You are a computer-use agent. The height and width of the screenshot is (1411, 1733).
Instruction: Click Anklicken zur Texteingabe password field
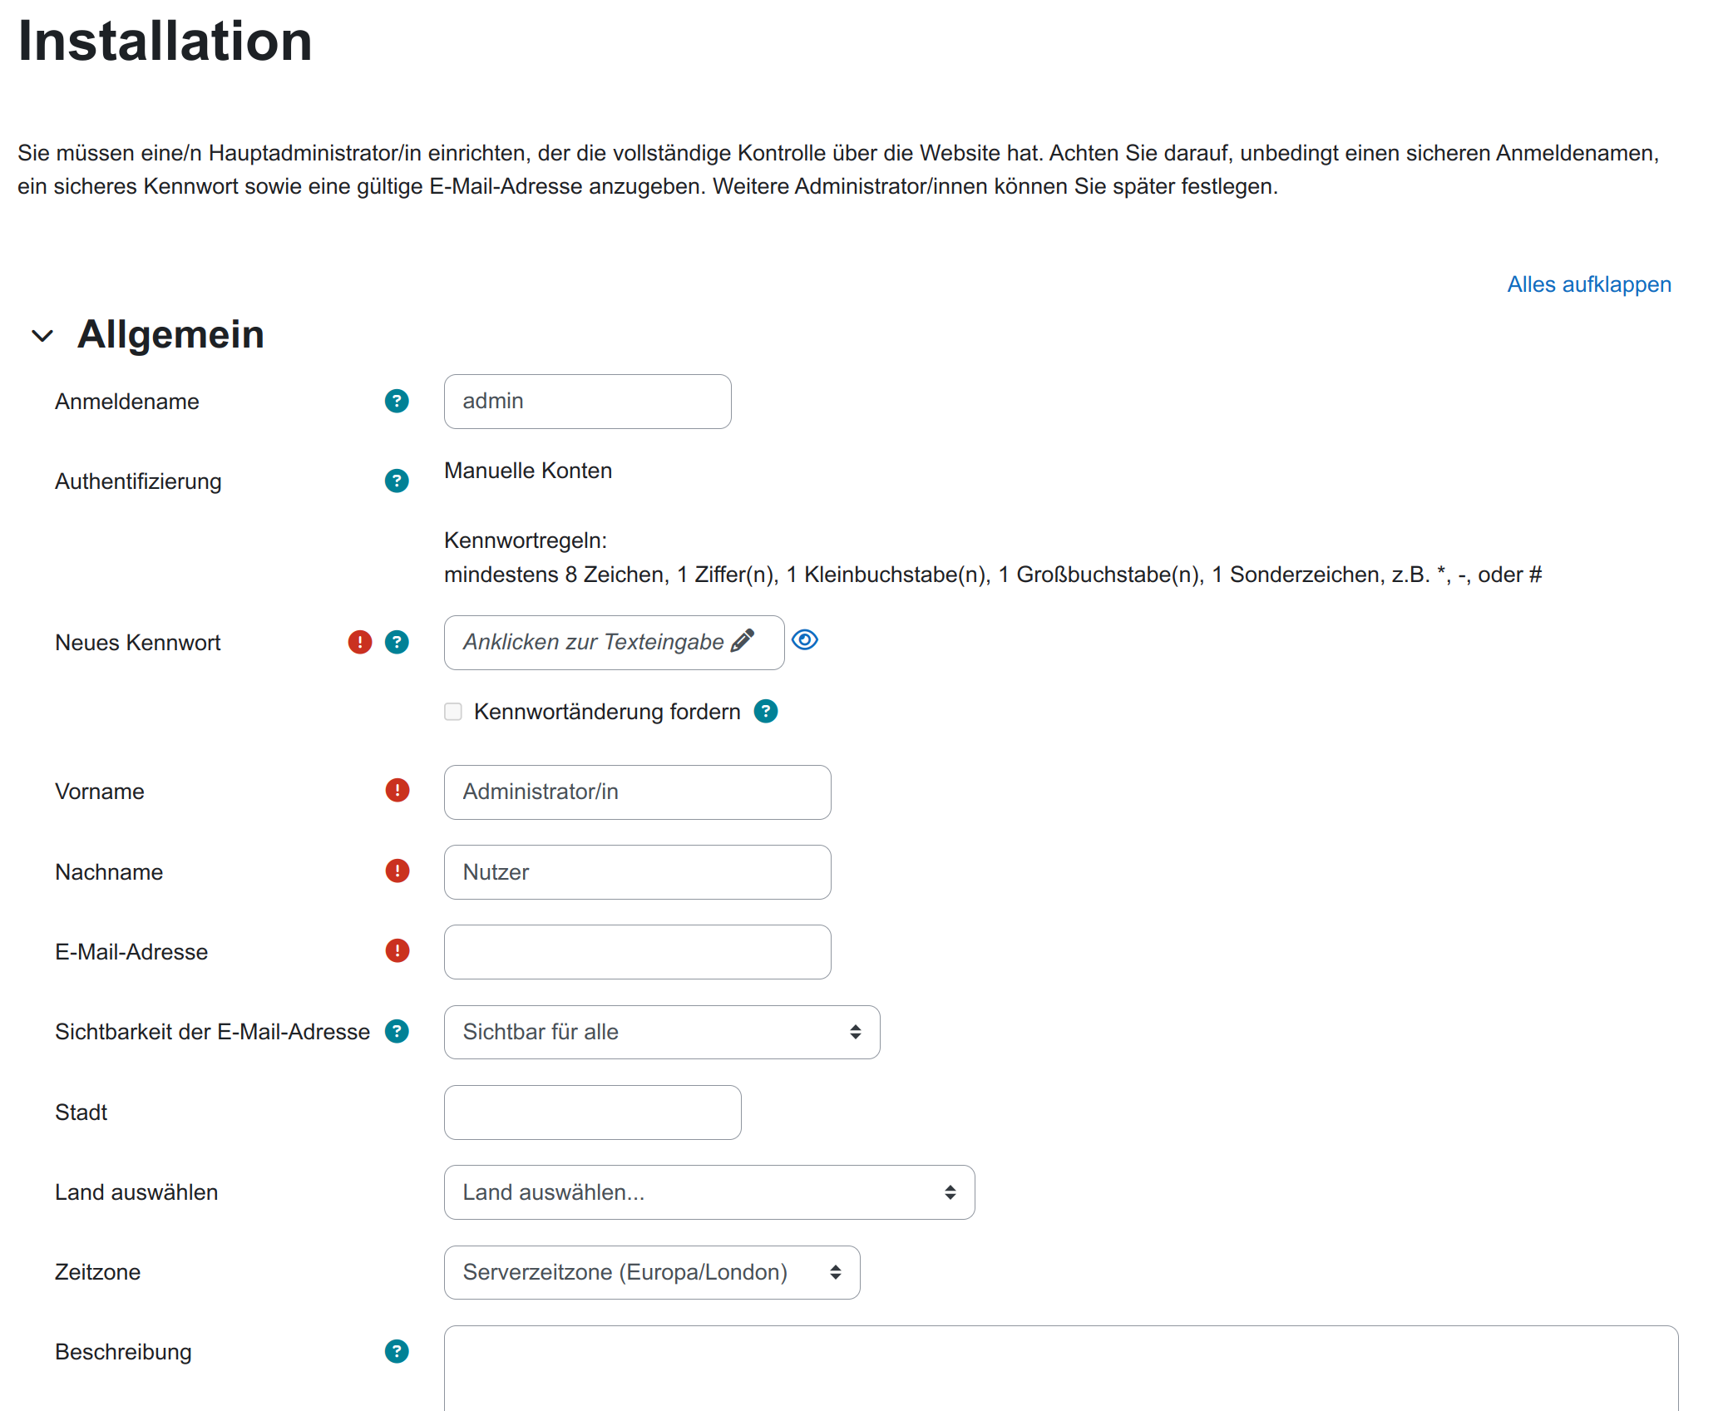(x=613, y=643)
